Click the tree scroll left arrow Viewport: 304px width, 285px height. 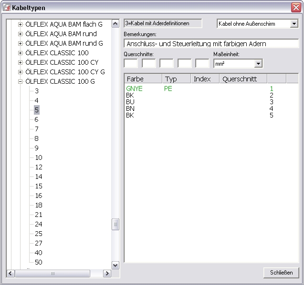[x=10, y=274]
